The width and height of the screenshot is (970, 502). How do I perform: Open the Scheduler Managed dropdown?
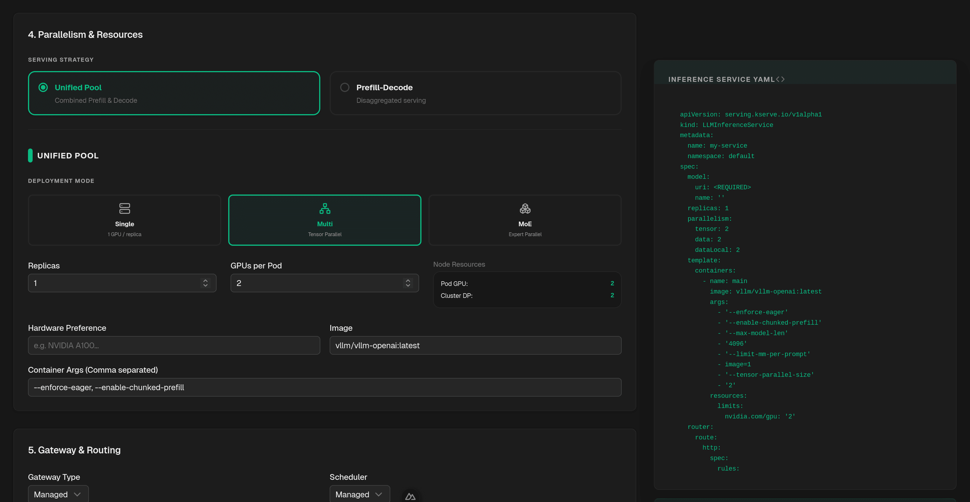pos(360,494)
